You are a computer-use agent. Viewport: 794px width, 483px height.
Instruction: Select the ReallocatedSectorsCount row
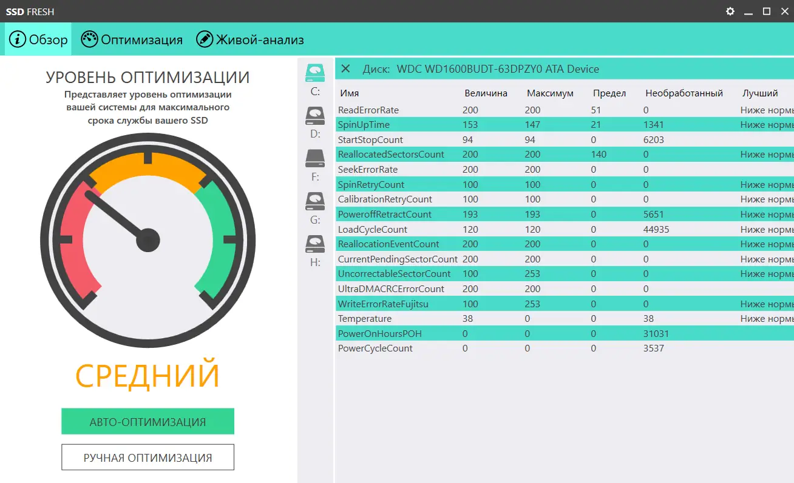pyautogui.click(x=565, y=155)
